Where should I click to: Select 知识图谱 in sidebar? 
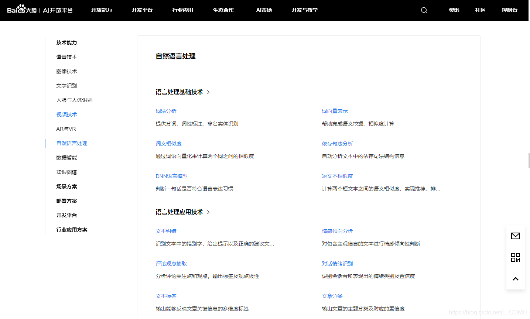click(x=67, y=172)
